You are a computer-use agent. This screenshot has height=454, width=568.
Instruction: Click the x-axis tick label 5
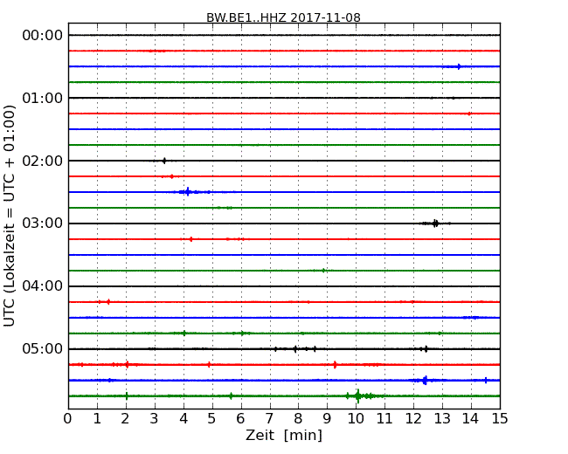pyautogui.click(x=211, y=419)
